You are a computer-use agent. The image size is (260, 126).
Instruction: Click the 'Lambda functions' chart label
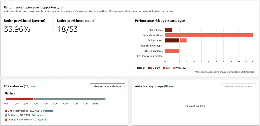click(x=153, y=35)
